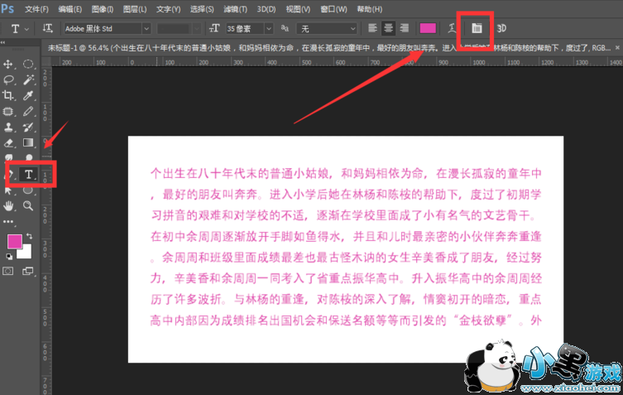Select the Eyedropper tool

[28, 95]
